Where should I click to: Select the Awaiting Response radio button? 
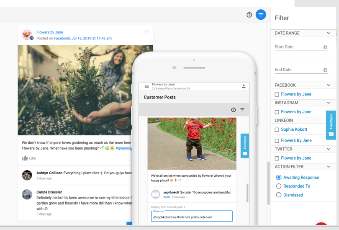tap(279, 177)
